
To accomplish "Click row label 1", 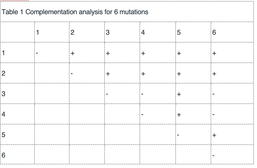I will click(3, 53).
